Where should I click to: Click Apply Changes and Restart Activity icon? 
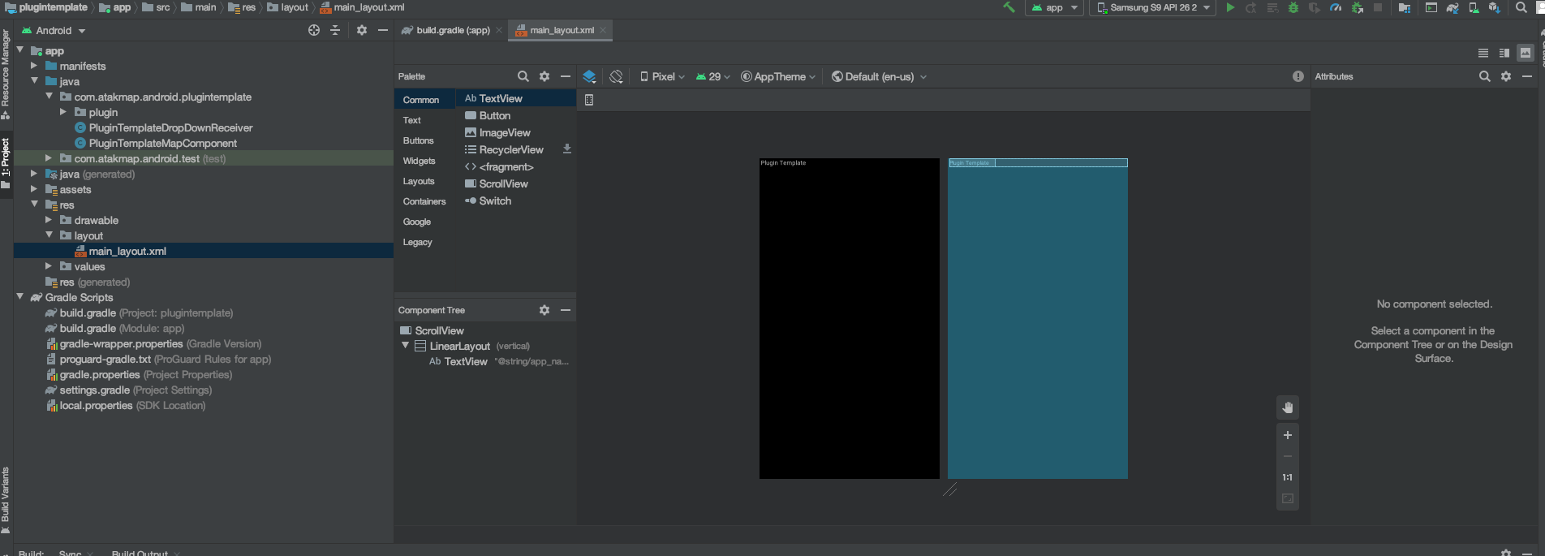click(1251, 7)
